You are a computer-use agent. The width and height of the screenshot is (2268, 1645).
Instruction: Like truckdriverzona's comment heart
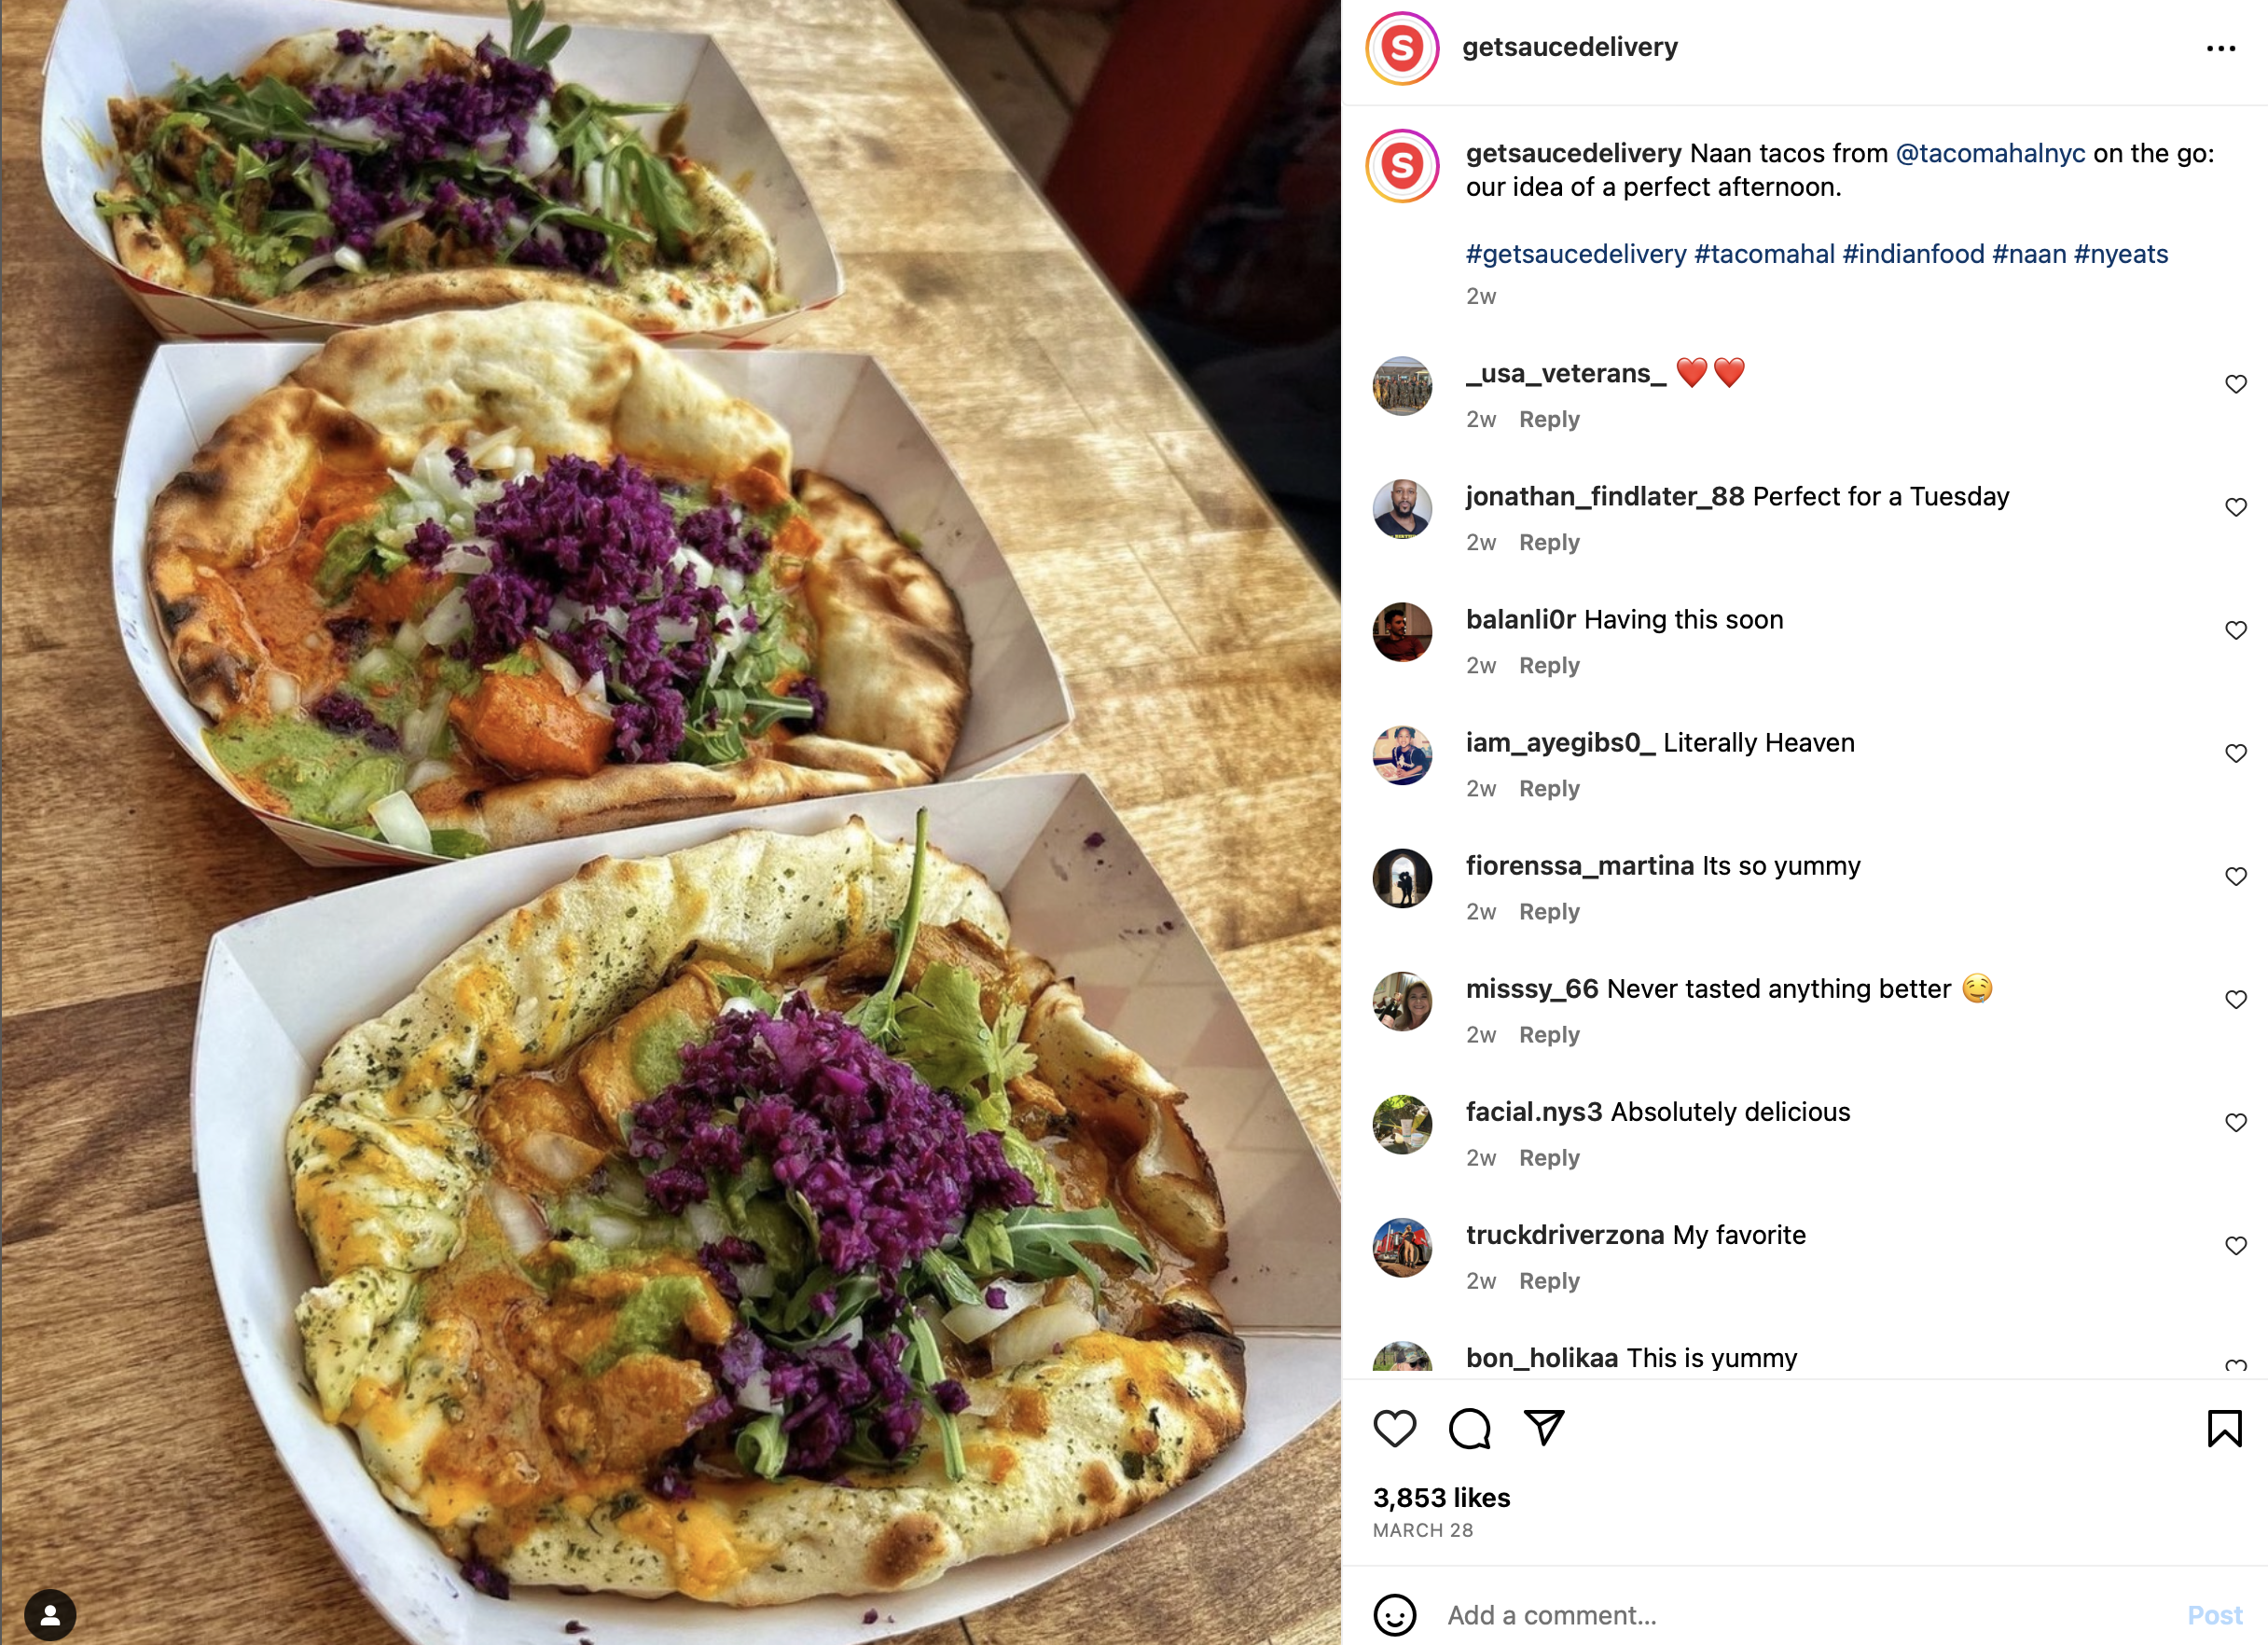tap(2236, 1245)
